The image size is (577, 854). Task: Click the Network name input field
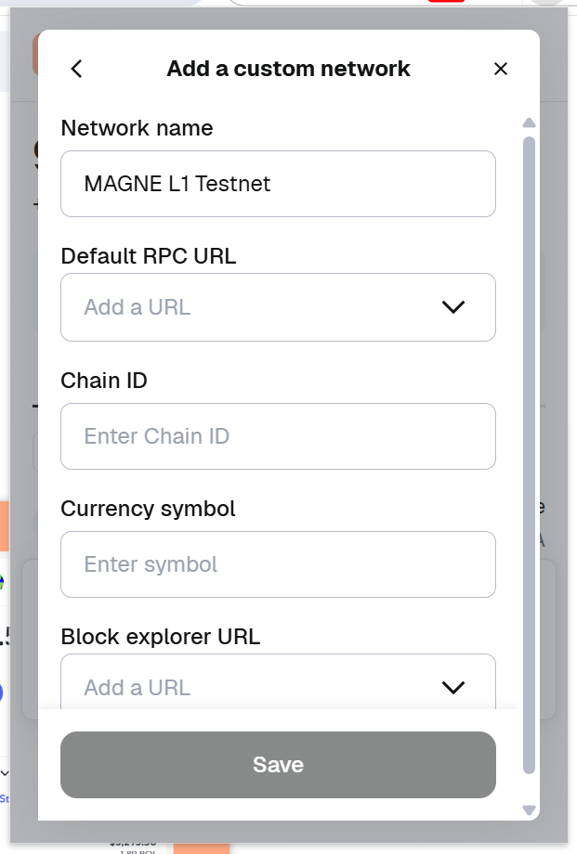click(278, 184)
